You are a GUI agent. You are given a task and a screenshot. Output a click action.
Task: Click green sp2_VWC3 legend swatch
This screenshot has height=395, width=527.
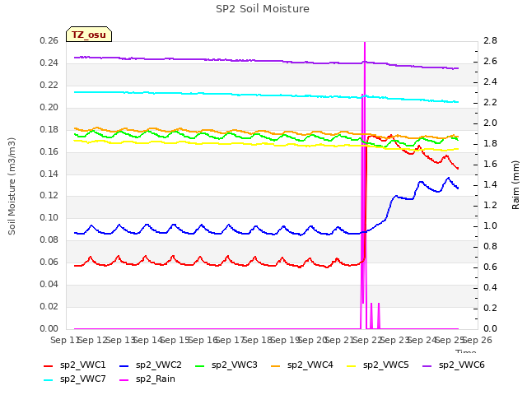[x=200, y=365]
